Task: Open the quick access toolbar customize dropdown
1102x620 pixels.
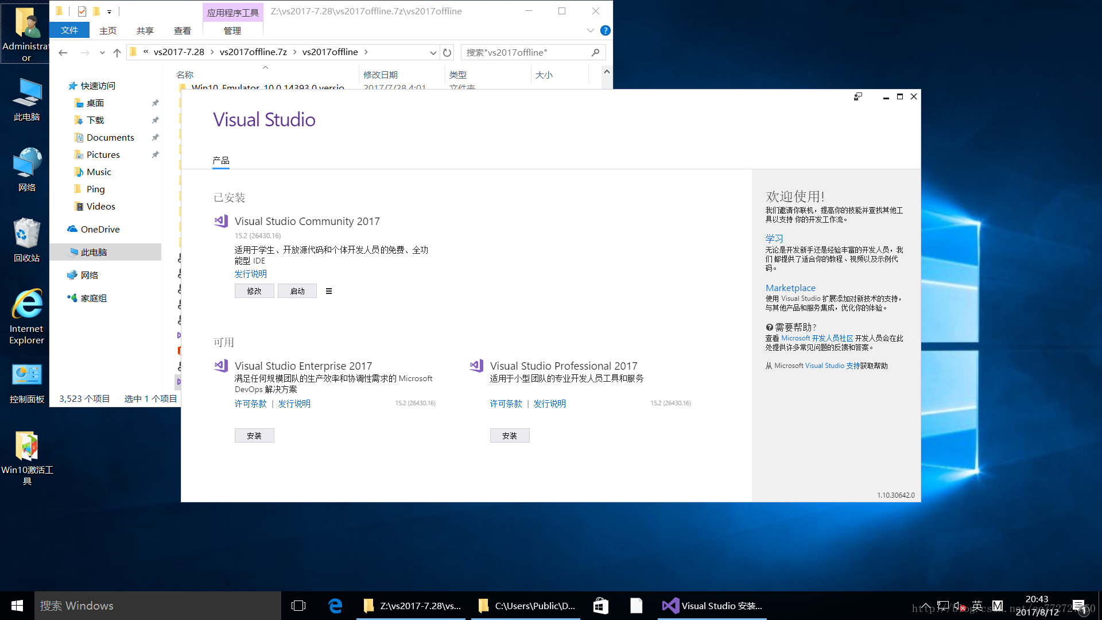Action: pyautogui.click(x=109, y=11)
